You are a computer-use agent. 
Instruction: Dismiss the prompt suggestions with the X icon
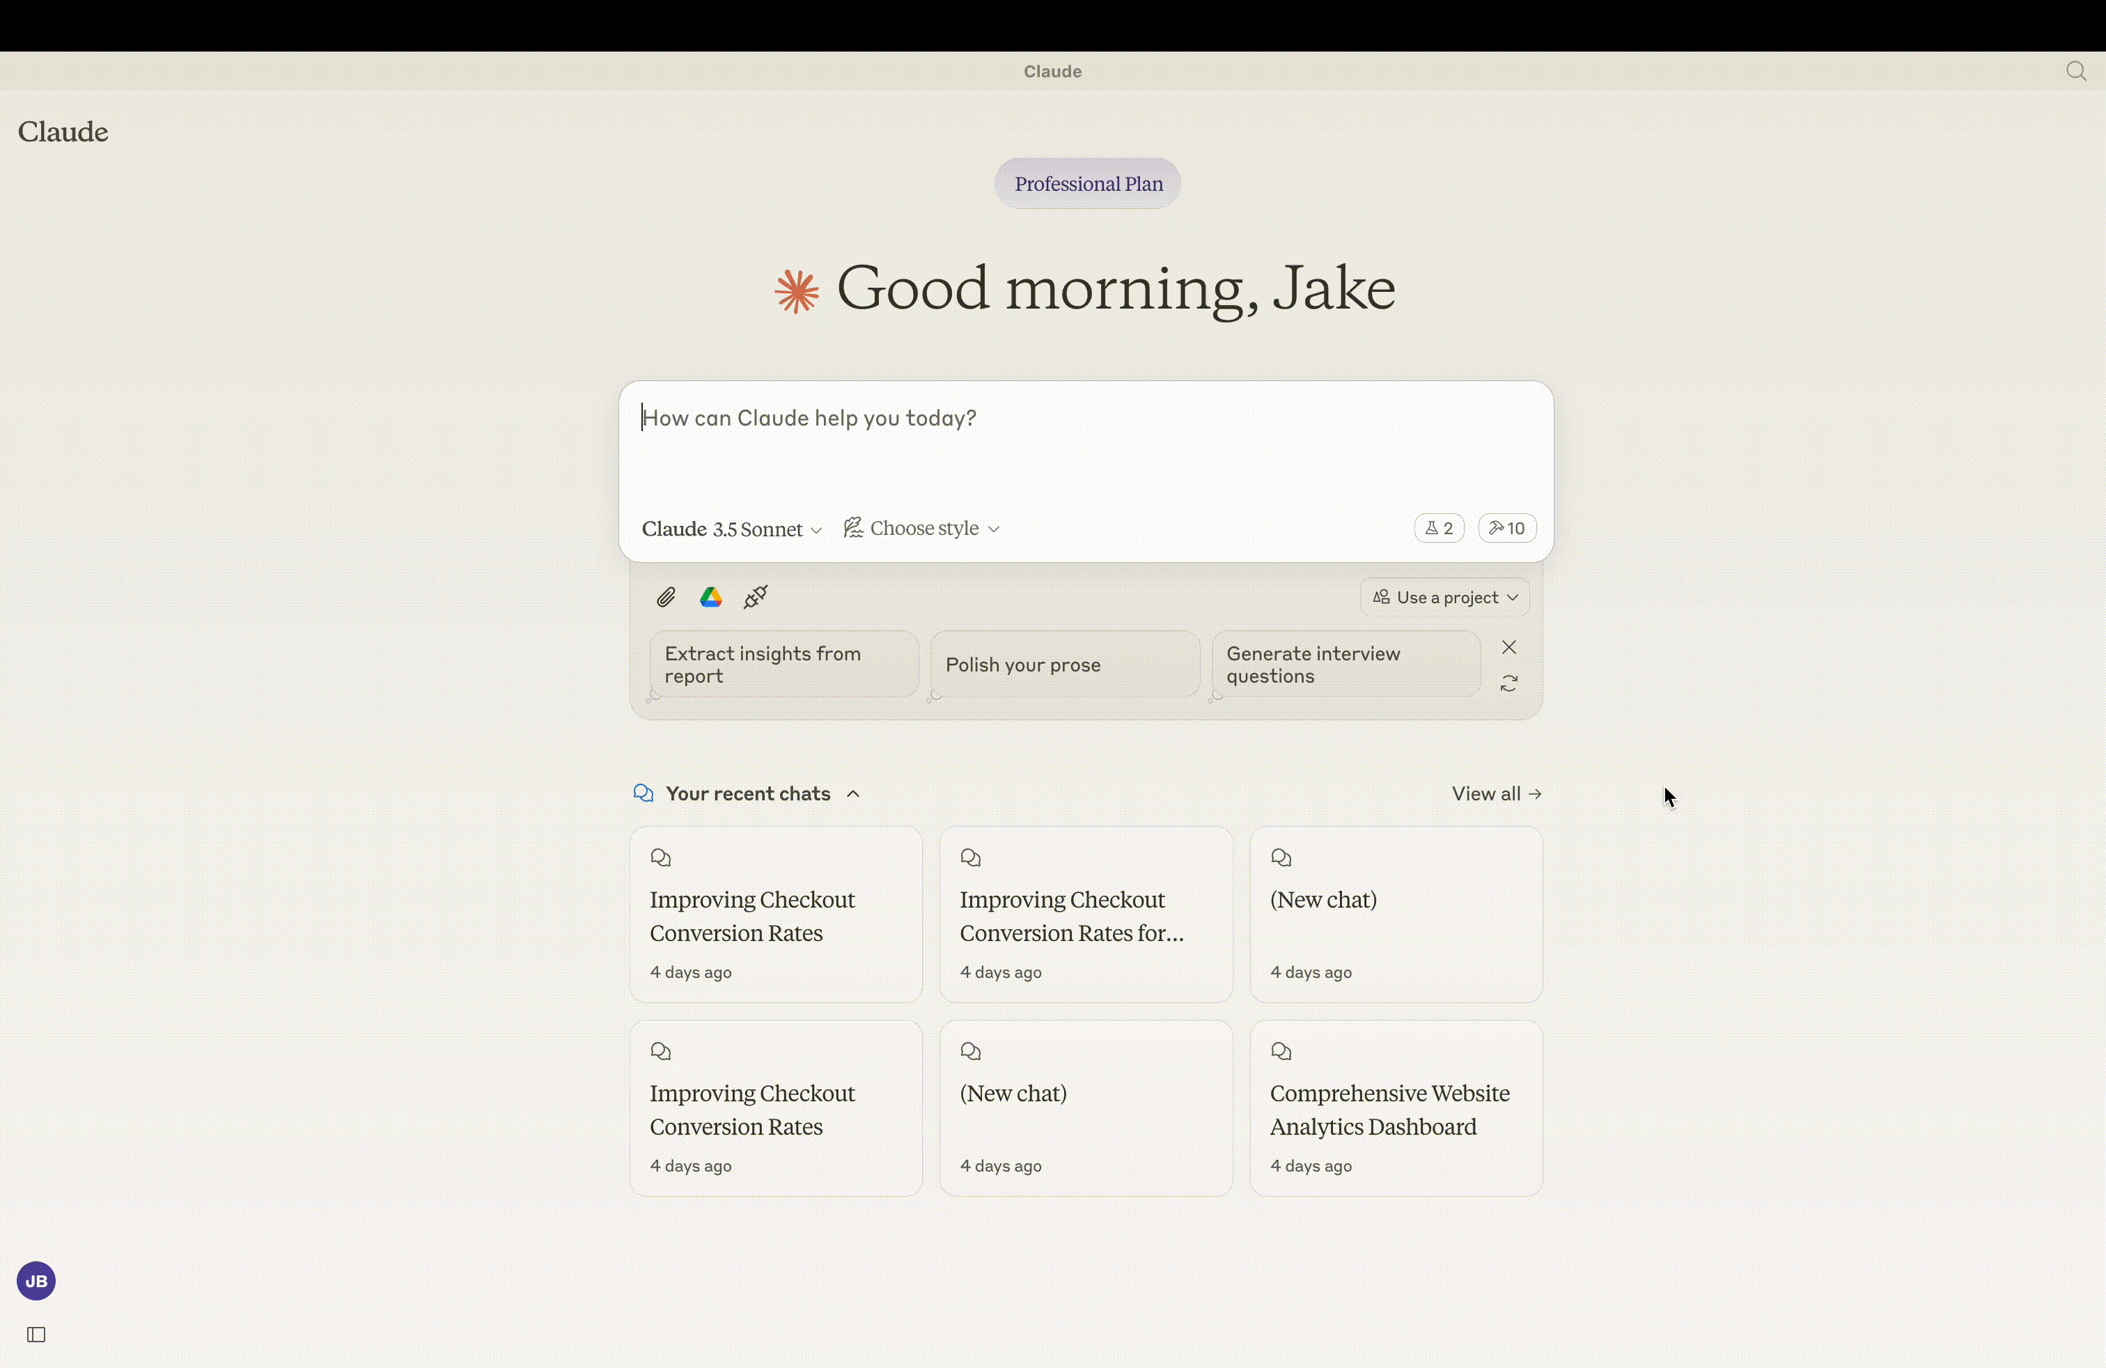(x=1508, y=647)
